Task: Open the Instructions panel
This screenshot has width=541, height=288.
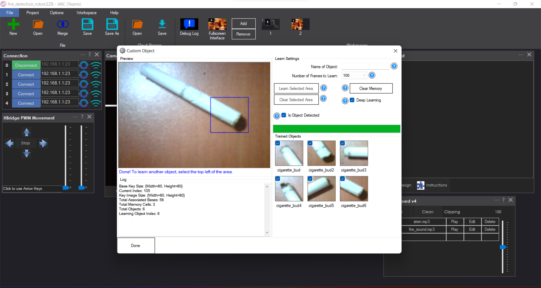Action: (432, 185)
